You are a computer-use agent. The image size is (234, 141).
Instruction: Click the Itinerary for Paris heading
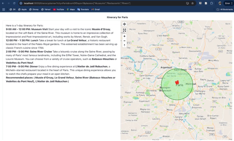117,17
